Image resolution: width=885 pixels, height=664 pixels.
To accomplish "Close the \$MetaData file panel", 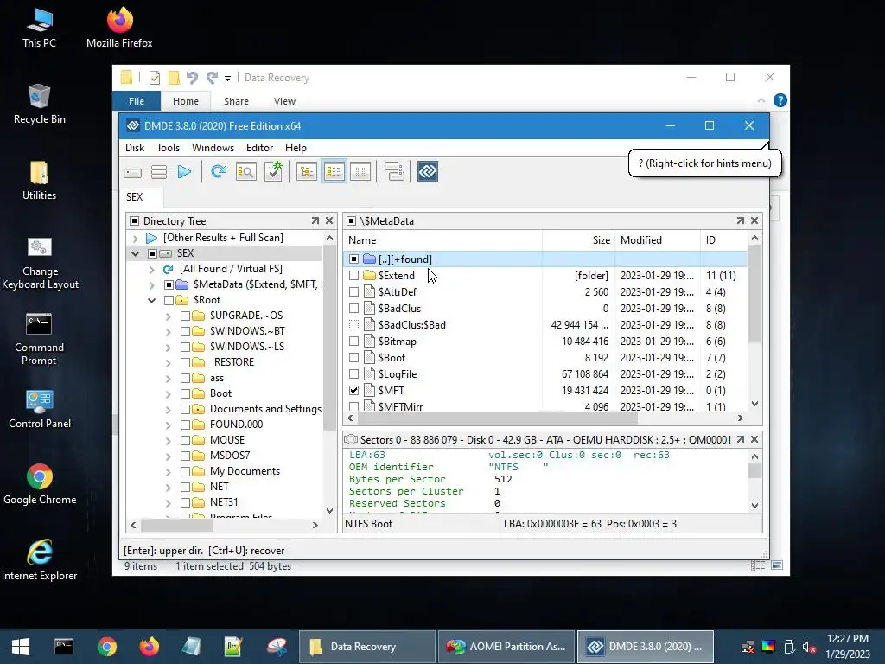I will tap(754, 220).
